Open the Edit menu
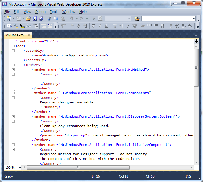 click(x=17, y=12)
